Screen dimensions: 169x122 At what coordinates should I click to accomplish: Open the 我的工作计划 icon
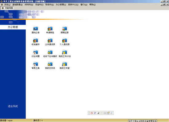[65, 52]
